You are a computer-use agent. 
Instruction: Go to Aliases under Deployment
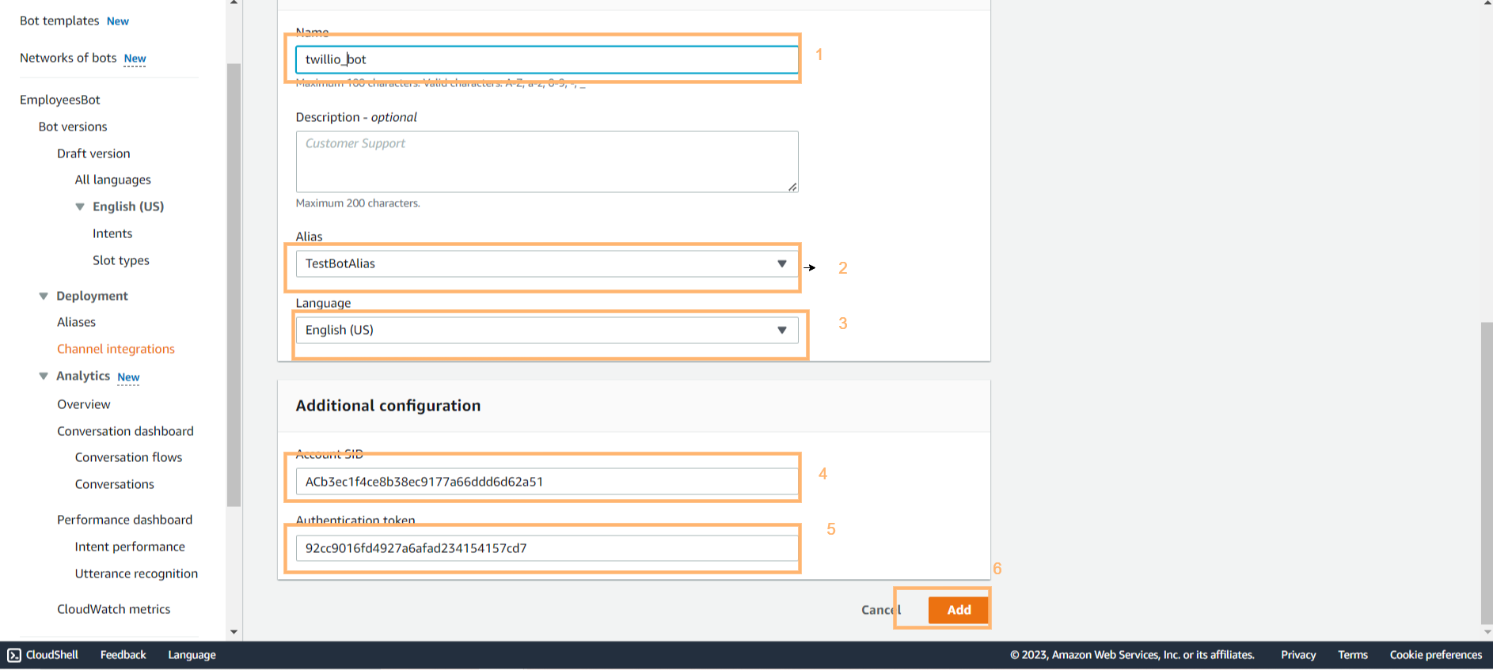click(x=76, y=322)
